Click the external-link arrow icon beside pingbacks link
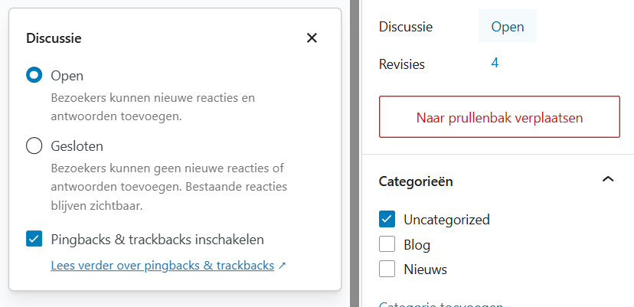This screenshot has height=307, width=634. coord(282,266)
